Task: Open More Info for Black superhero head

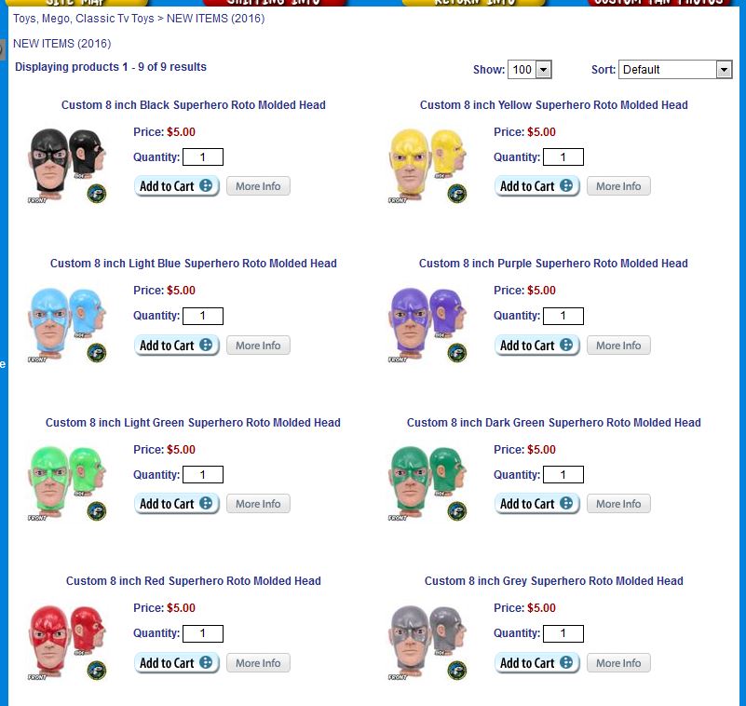Action: 258,186
